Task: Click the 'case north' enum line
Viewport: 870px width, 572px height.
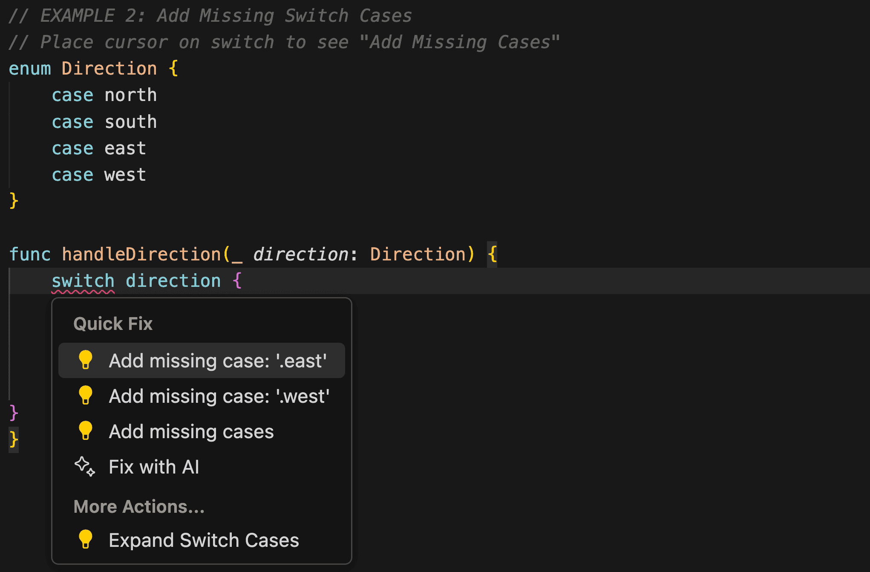Action: (104, 95)
